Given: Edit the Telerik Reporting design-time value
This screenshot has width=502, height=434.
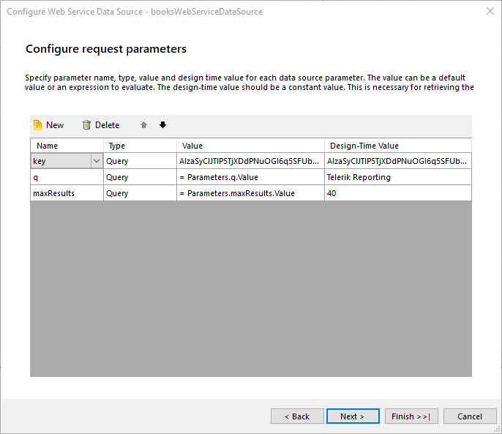Looking at the screenshot, I should click(397, 177).
